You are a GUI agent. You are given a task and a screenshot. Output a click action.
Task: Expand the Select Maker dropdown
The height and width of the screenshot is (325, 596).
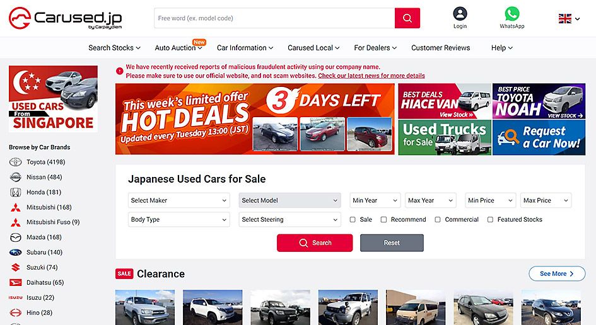179,200
